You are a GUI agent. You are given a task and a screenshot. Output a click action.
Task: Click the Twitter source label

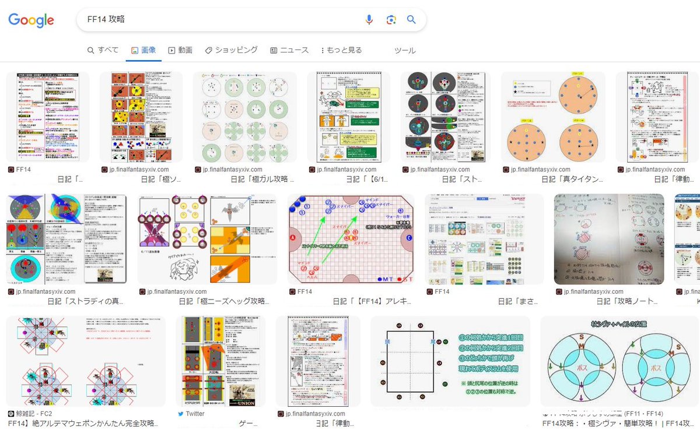tap(195, 413)
